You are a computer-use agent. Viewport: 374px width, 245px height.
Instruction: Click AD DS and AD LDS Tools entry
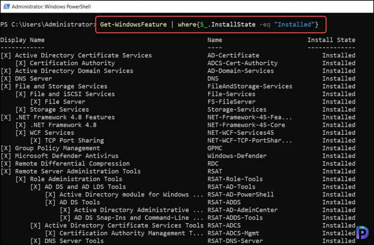pos(85,187)
